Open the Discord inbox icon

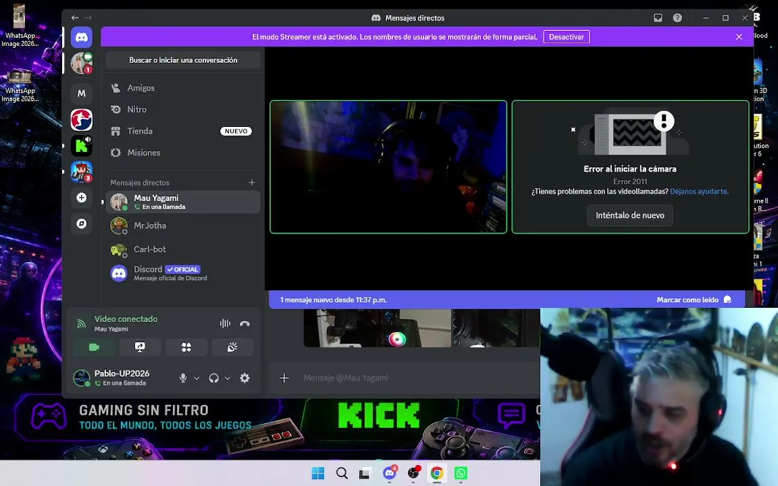click(x=658, y=18)
